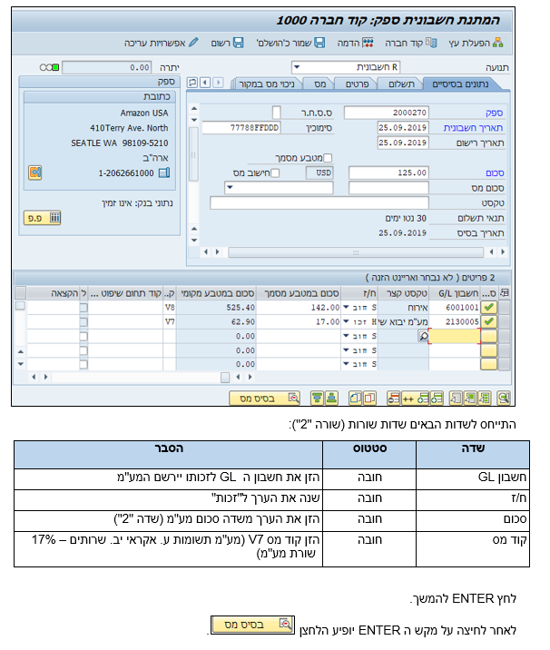Click the vendor (ספק) field label link
Screen dimensions: 550x650
tap(494, 113)
